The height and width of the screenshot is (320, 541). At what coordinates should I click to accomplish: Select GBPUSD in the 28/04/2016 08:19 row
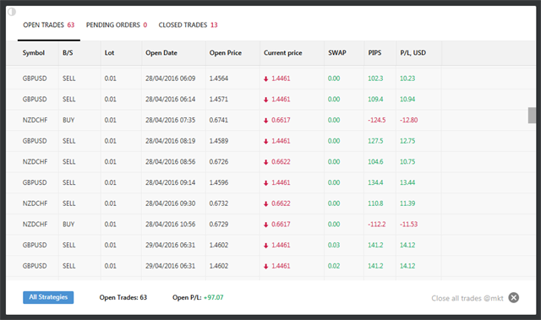pyautogui.click(x=35, y=141)
